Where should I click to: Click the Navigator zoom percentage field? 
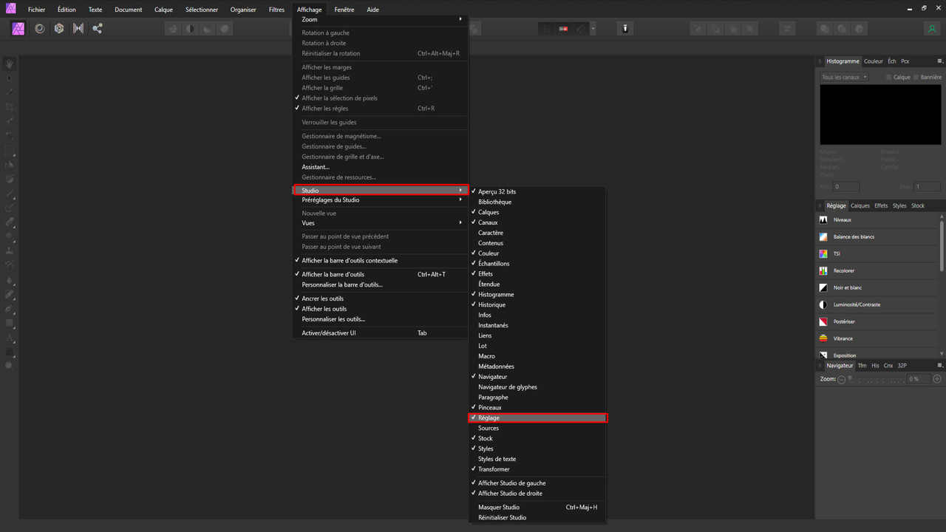pyautogui.click(x=917, y=379)
